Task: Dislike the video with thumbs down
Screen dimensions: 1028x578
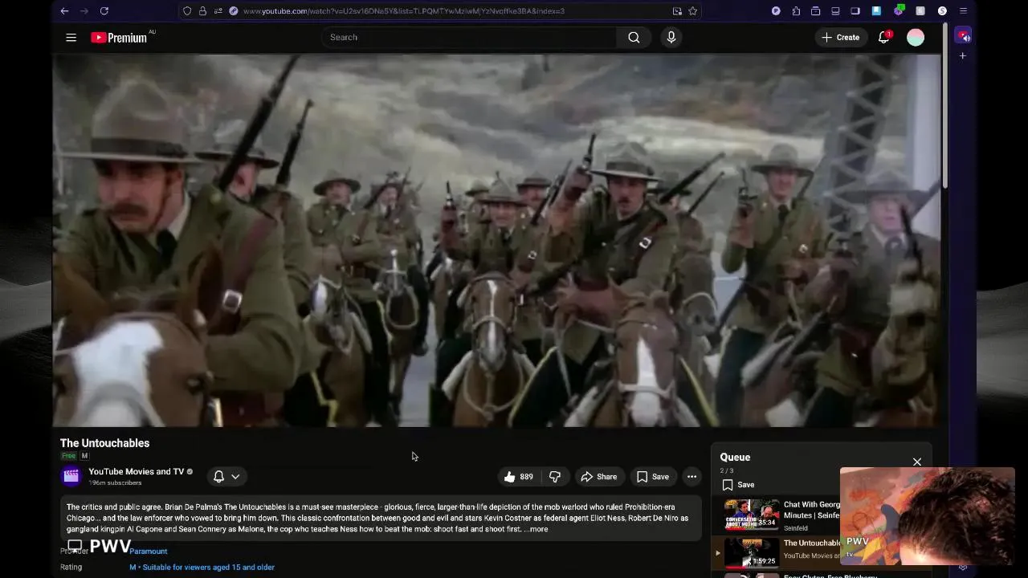Action: pyautogui.click(x=555, y=477)
